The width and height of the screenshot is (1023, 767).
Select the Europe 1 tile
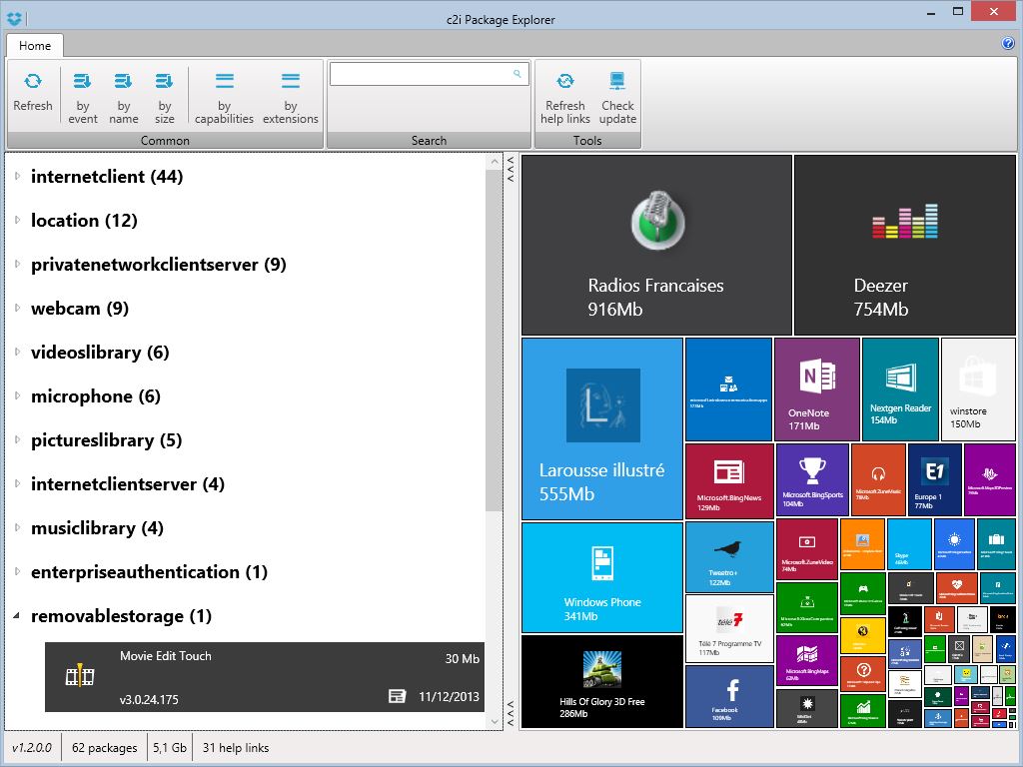coord(935,480)
